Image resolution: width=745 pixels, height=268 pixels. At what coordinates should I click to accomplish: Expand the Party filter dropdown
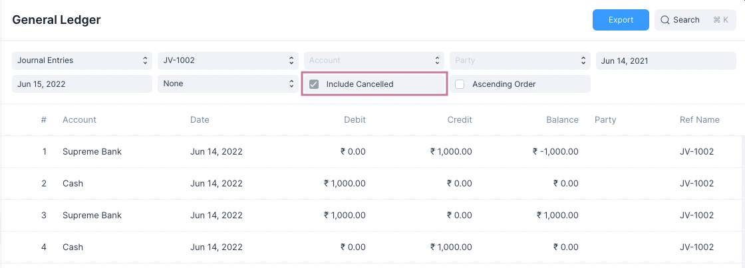pos(520,60)
